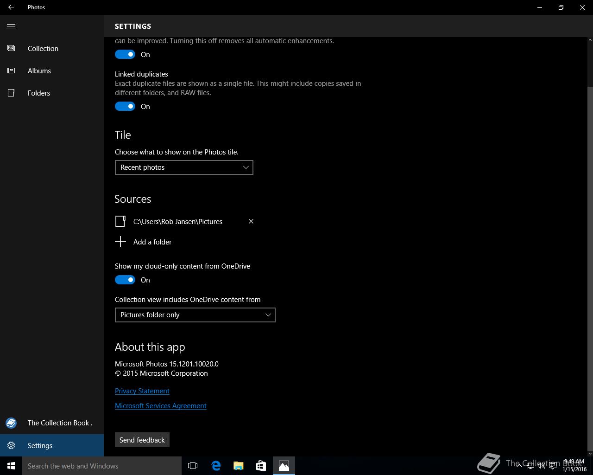Screen dimensions: 593x475
Task: Click the Collection sidebar icon
Action: [11, 48]
